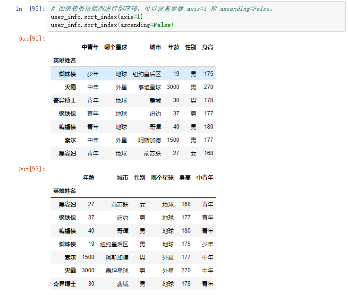This screenshot has width=348, height=295.
Task: Click the 中青年 header in the second table
Action: (205, 177)
